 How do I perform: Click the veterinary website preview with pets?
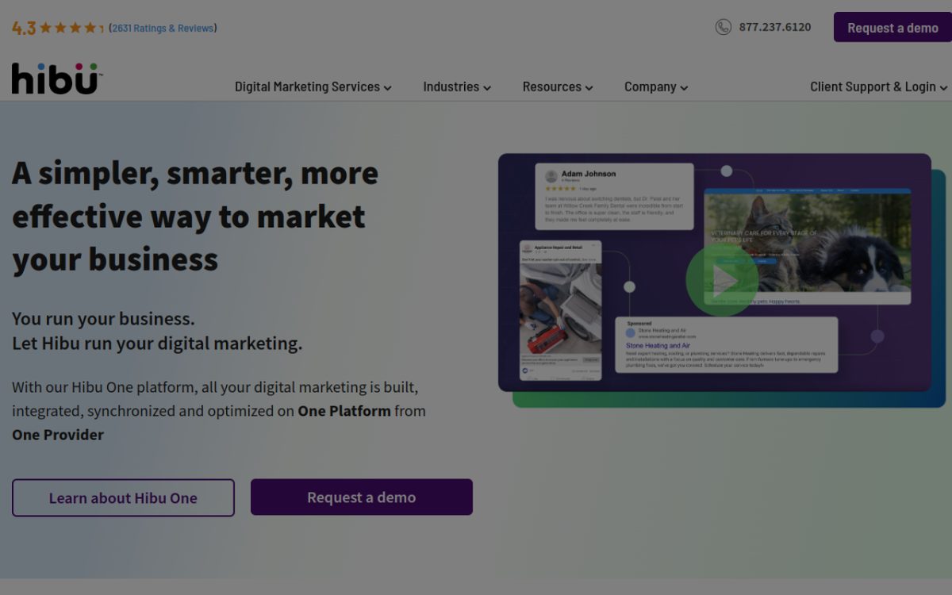807,246
